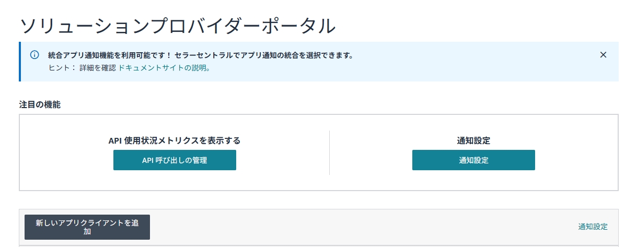637x247 pixels.
Task: Click the teal 通知設定 button
Action: 473,160
